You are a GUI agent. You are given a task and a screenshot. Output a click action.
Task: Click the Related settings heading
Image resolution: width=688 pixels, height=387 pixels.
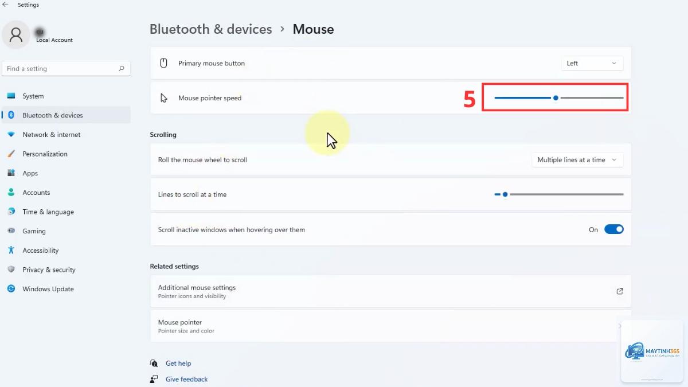tap(174, 267)
